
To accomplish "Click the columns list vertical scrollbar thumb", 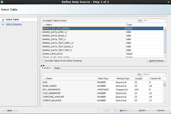I will pyautogui.click(x=164, y=85).
